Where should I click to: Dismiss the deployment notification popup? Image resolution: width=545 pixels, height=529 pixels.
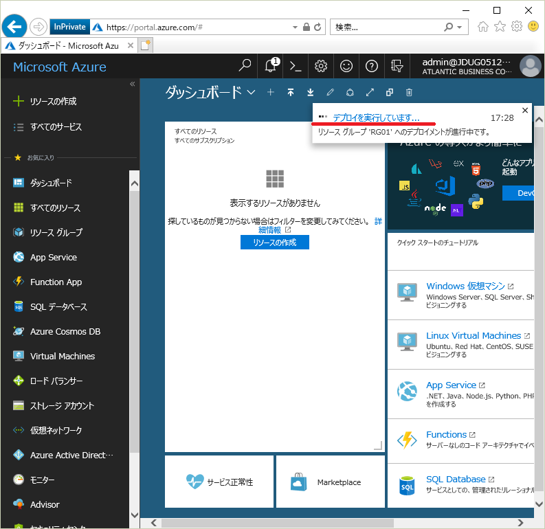pyautogui.click(x=525, y=110)
